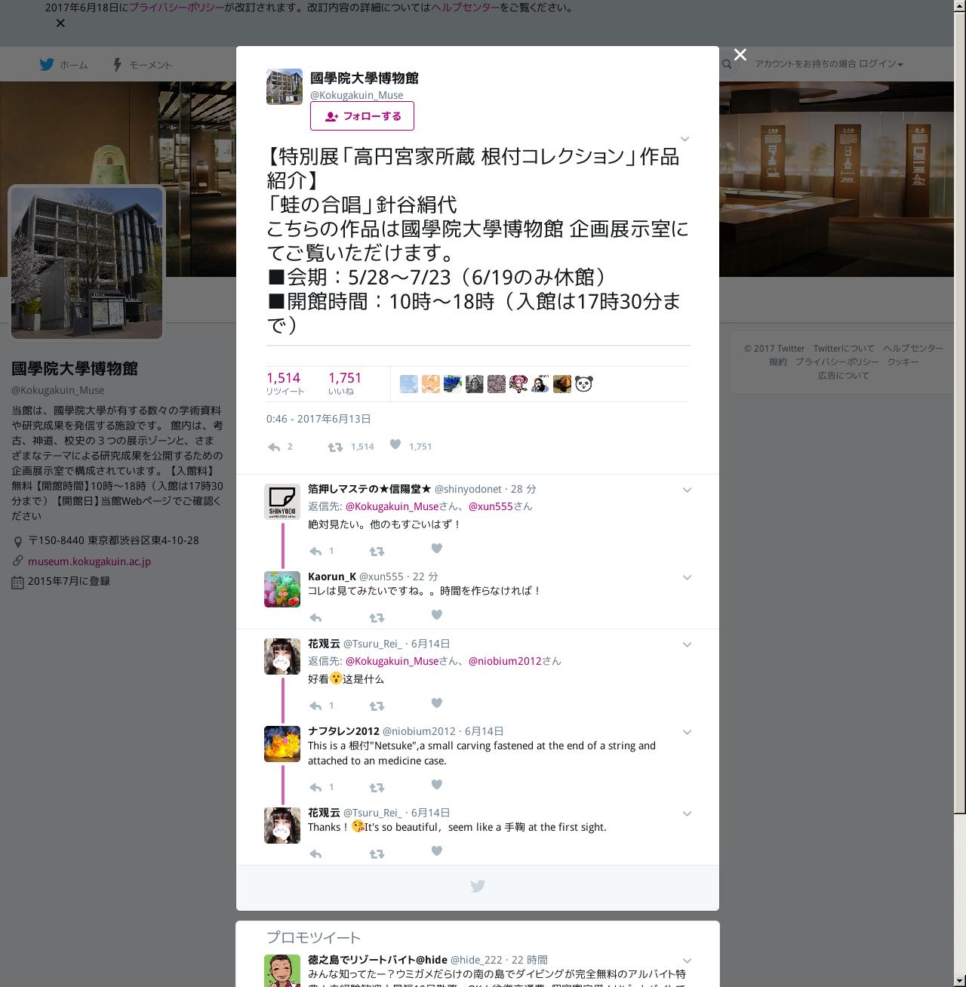Open Kaorun_K profile avatar
This screenshot has height=987, width=966.
[x=282, y=589]
